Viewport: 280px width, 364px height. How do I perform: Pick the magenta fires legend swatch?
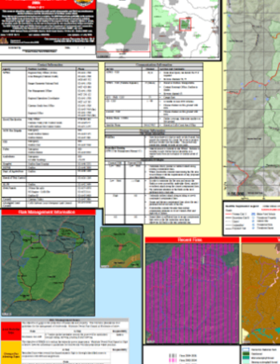[x=173, y=360]
